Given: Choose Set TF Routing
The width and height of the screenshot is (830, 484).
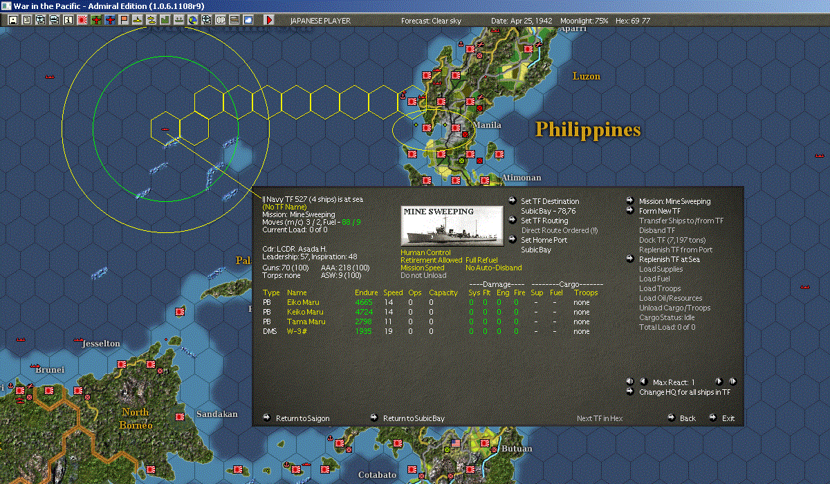Looking at the screenshot, I should click(544, 221).
